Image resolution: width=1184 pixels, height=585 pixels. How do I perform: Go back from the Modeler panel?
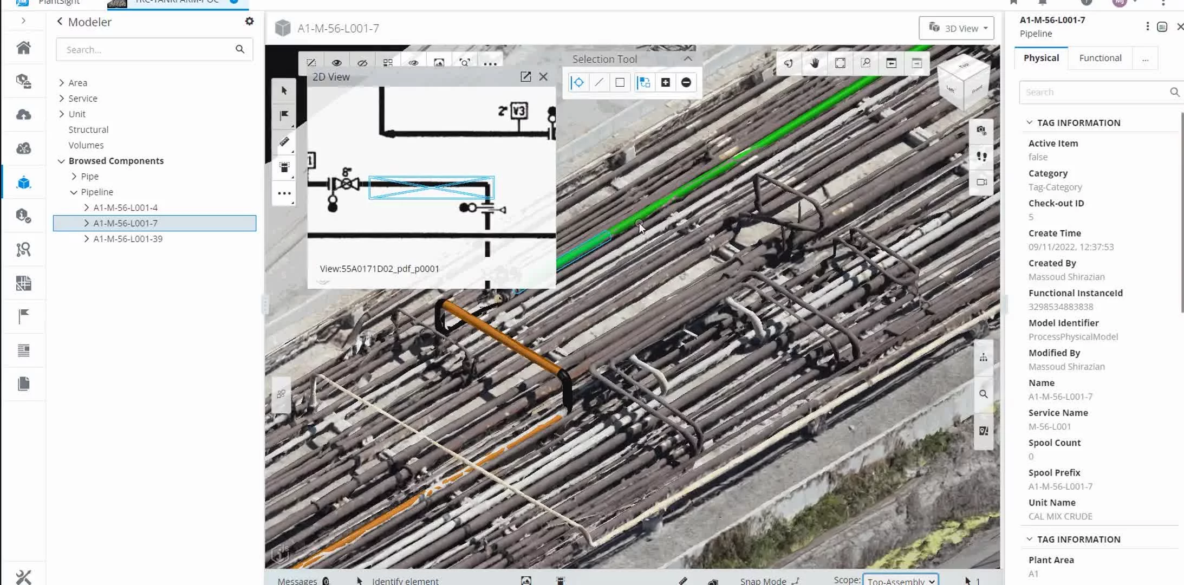point(60,22)
